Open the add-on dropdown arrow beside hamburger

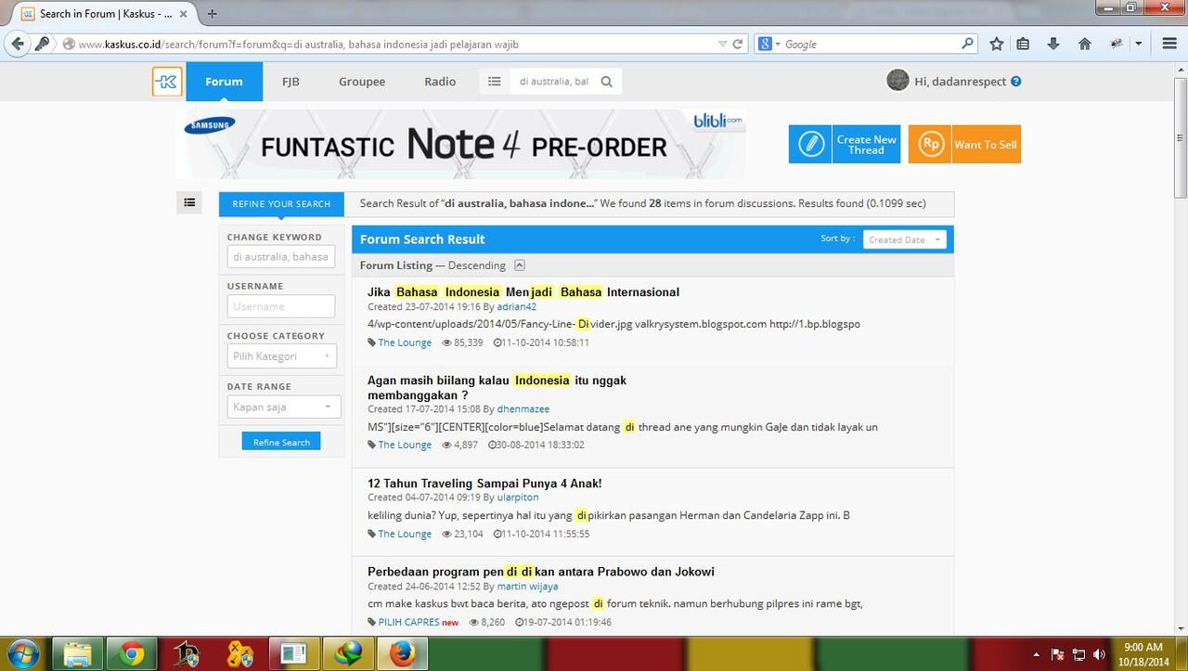click(x=1138, y=44)
